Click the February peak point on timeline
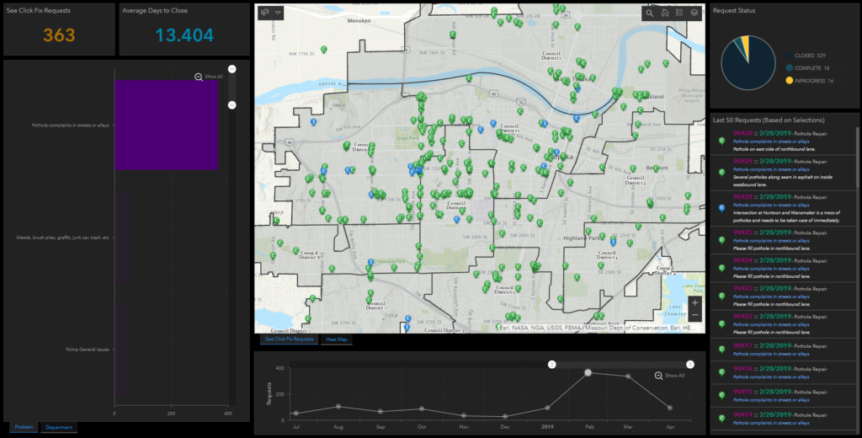The image size is (862, 438). click(x=588, y=372)
